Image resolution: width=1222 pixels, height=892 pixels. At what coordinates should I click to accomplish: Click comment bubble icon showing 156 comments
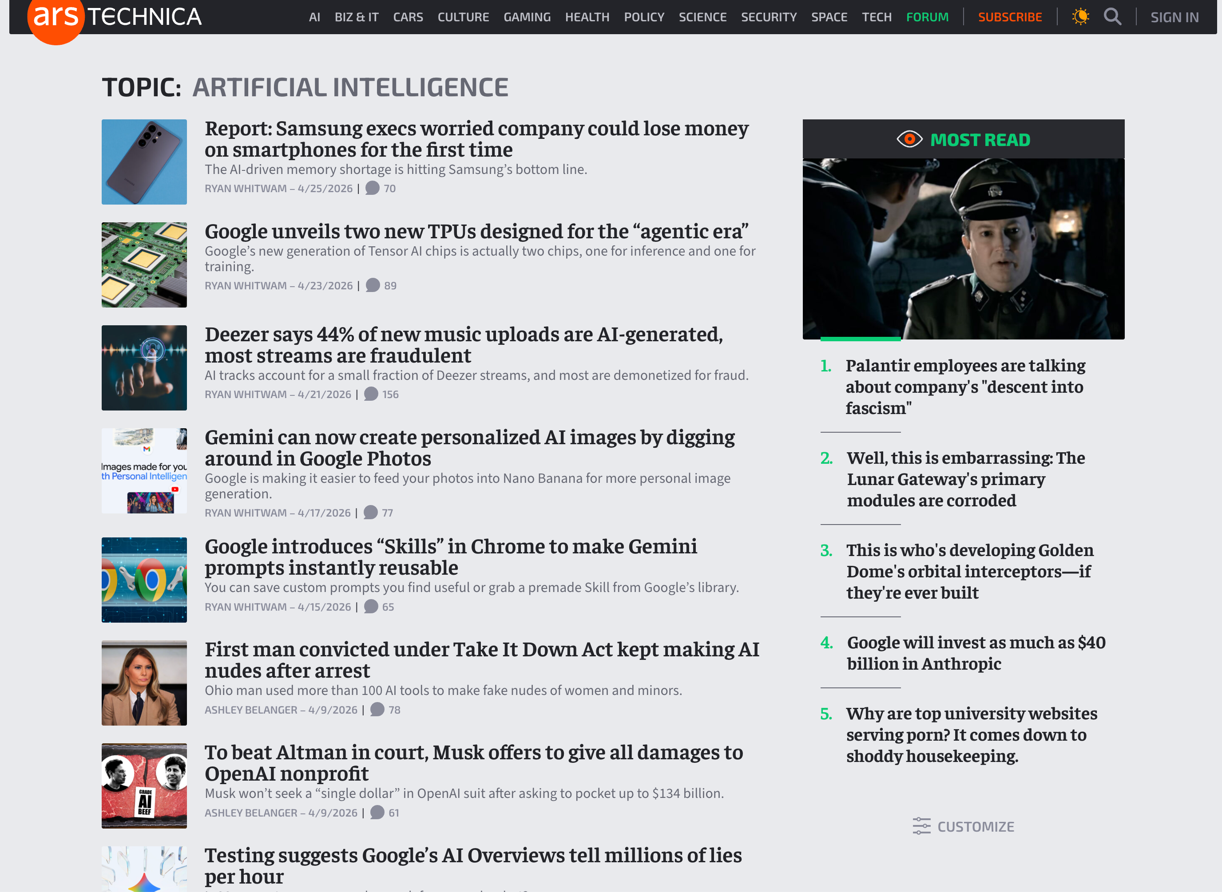point(371,394)
